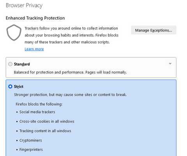Expand the Standard option chevron
The height and width of the screenshot is (156, 187).
coord(170,64)
